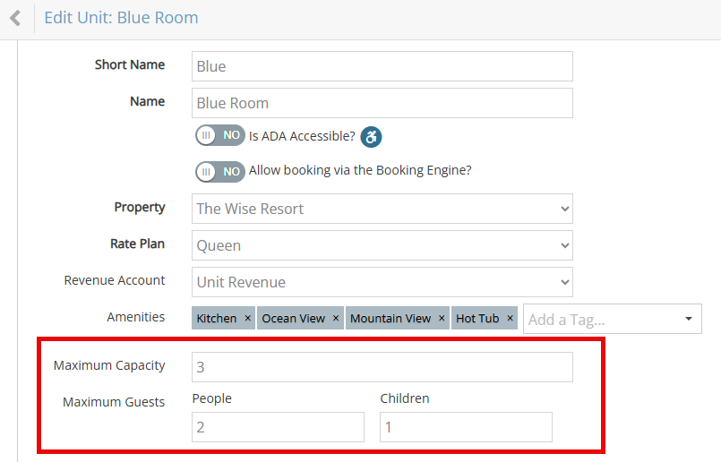Toggle Allow booking via Booking Engine switch

[x=219, y=172]
